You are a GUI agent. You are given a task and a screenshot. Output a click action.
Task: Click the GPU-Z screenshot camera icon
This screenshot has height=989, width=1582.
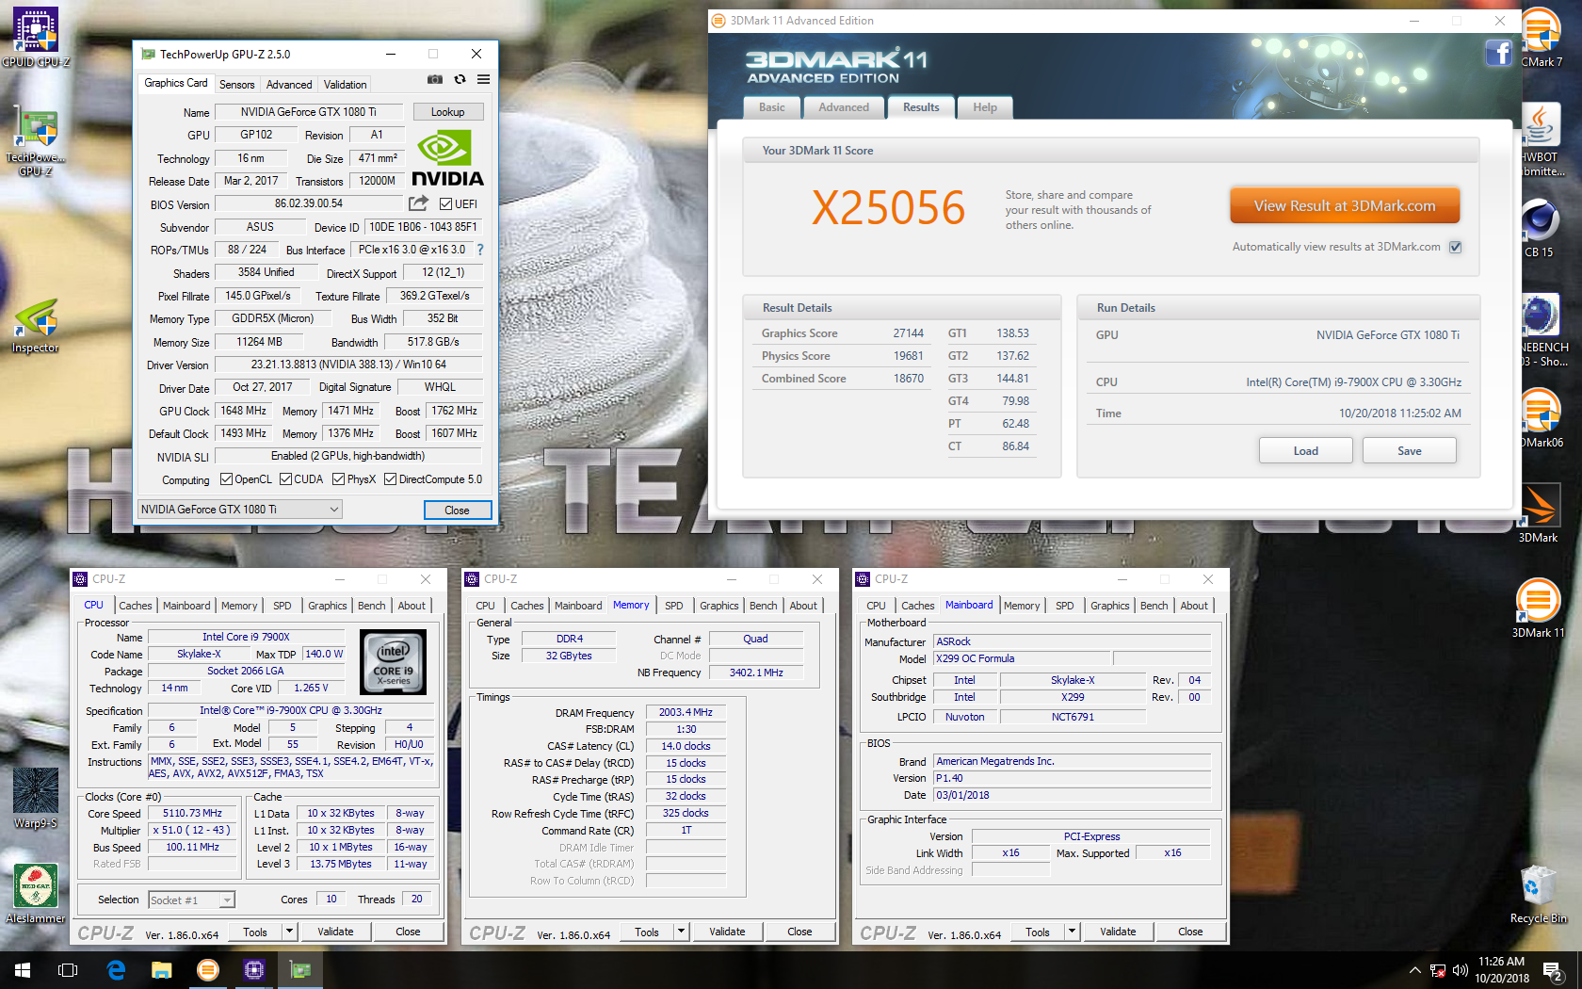pyautogui.click(x=434, y=80)
